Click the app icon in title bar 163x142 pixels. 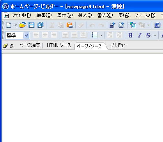click(x=5, y=6)
